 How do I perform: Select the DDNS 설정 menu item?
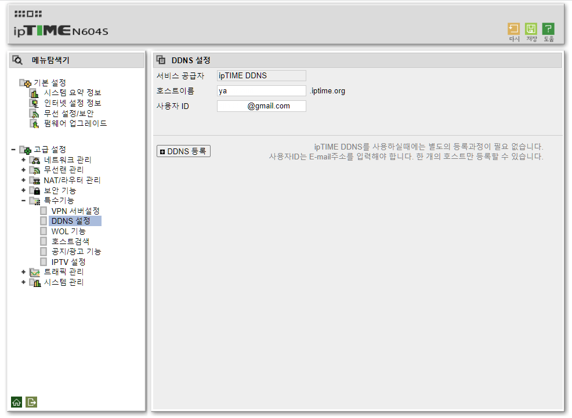75,221
